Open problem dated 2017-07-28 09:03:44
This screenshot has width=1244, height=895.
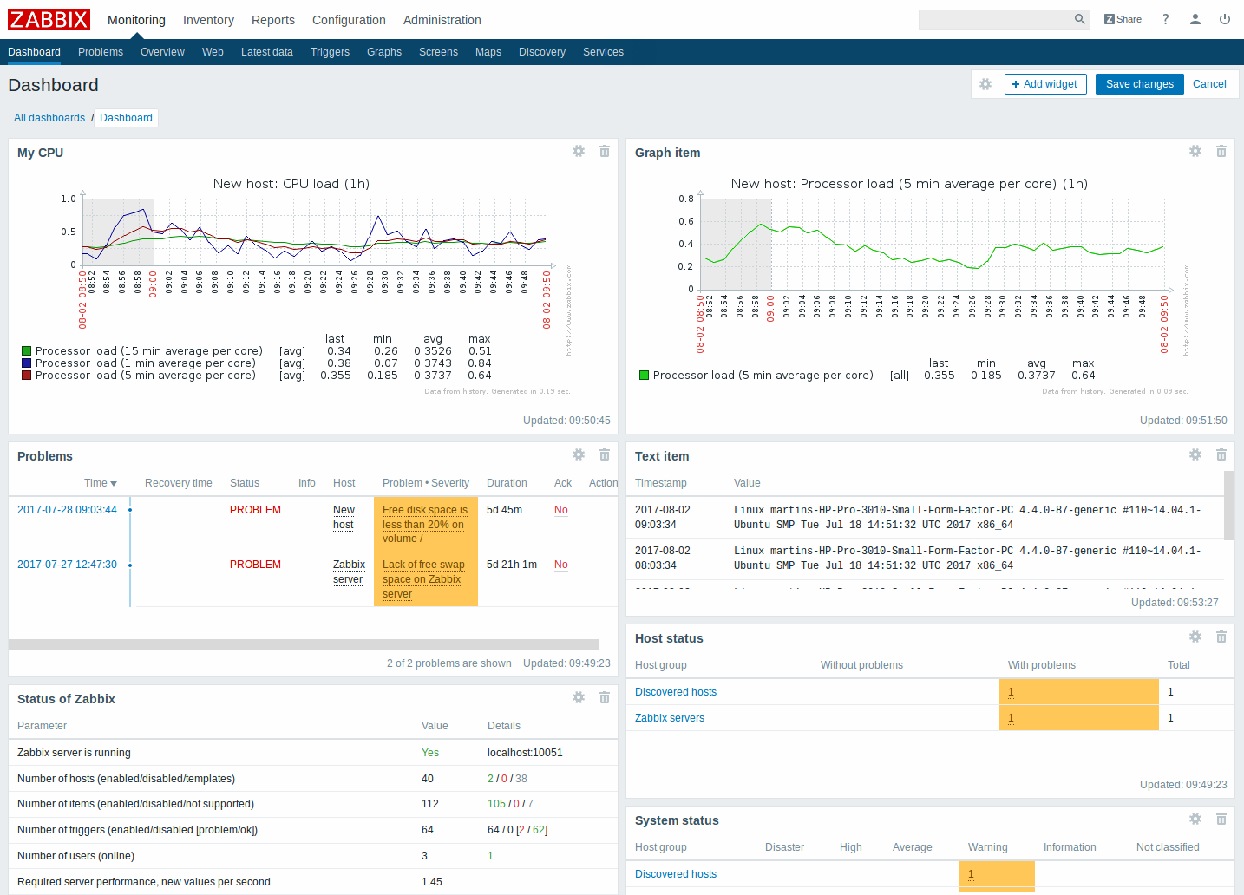(x=67, y=510)
